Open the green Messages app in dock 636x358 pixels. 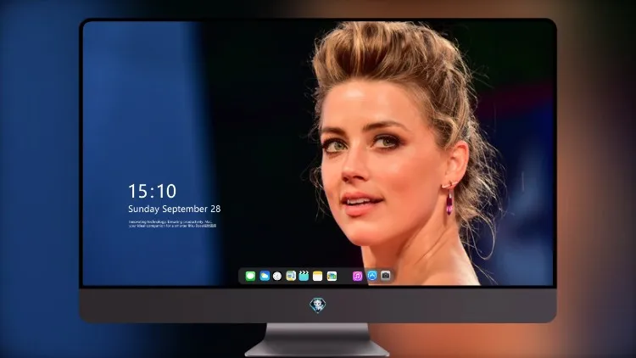(x=250, y=276)
